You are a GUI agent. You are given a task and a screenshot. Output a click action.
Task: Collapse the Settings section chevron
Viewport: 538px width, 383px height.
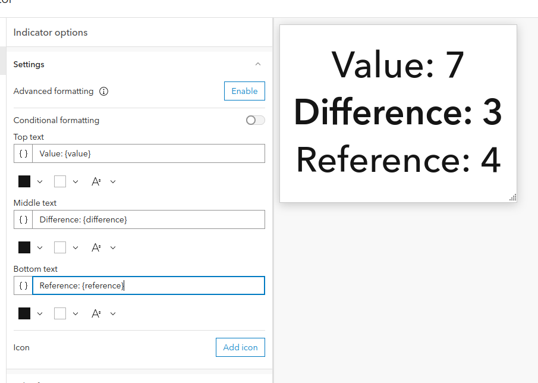tap(257, 64)
